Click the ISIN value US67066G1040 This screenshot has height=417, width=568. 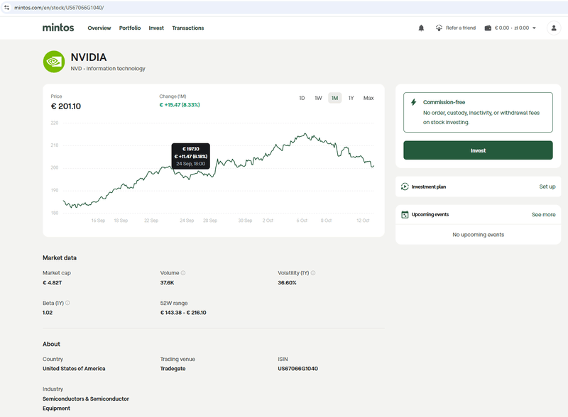[297, 369]
